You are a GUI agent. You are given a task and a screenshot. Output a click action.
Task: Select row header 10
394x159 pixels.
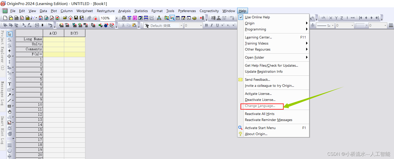point(29,105)
